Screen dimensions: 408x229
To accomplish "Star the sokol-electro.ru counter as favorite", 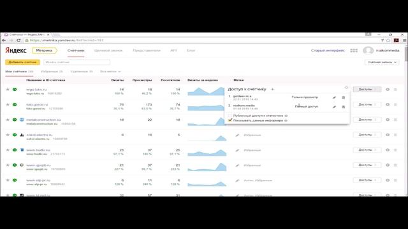I will point(8,135).
